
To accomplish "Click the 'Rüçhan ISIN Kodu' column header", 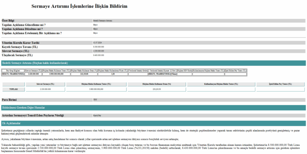I will (184, 71).
